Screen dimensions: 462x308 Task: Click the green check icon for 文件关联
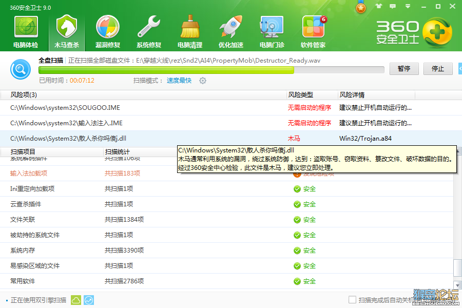297,220
